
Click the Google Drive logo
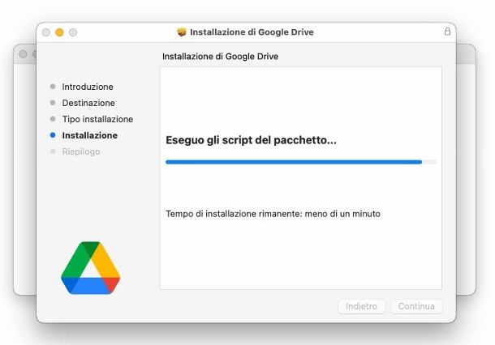point(91,267)
